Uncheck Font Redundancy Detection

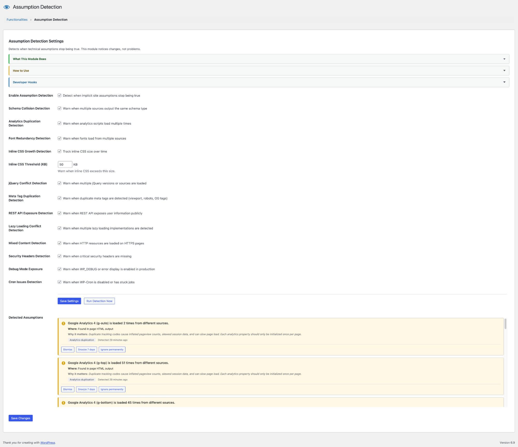[x=60, y=138]
